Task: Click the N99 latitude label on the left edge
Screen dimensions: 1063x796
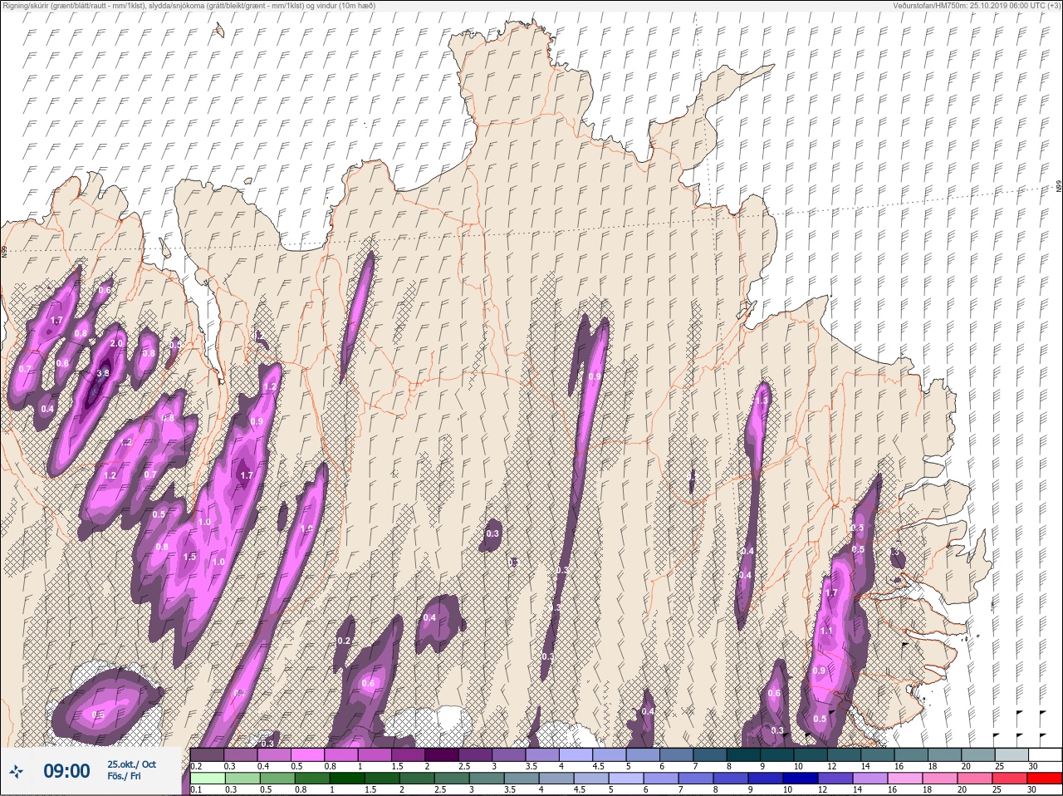Action: [4, 251]
